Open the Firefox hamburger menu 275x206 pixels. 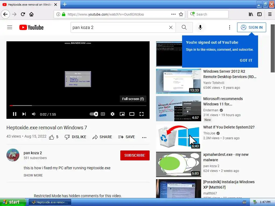[270, 14]
